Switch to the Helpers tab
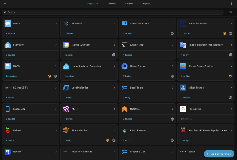 click(x=146, y=4)
